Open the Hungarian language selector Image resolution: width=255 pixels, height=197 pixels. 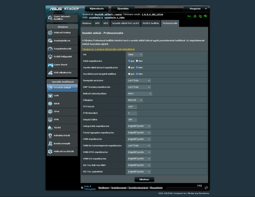196,8
